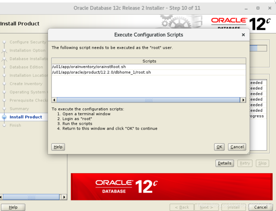Click left arrow of scripts list scrollbar
Viewport: 276px width, 211px height.
pyautogui.click(x=54, y=100)
